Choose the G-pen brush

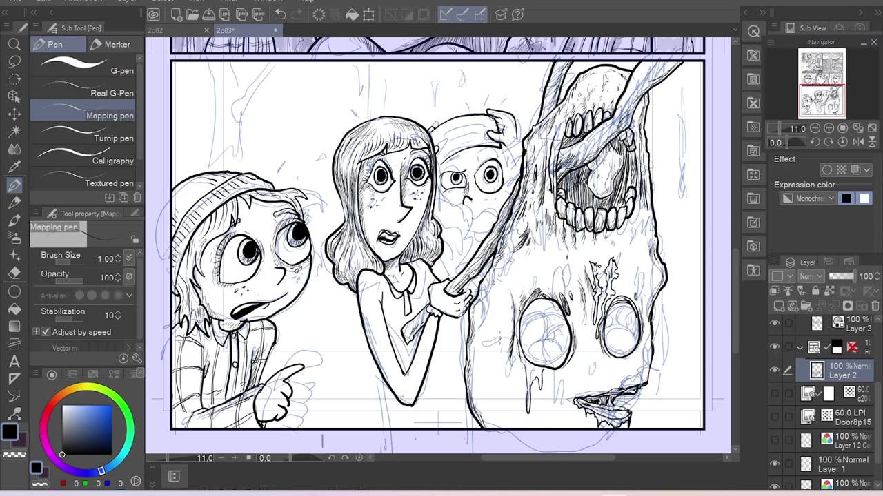click(83, 66)
